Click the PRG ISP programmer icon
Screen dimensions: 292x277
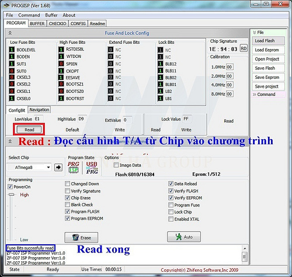[74, 167]
